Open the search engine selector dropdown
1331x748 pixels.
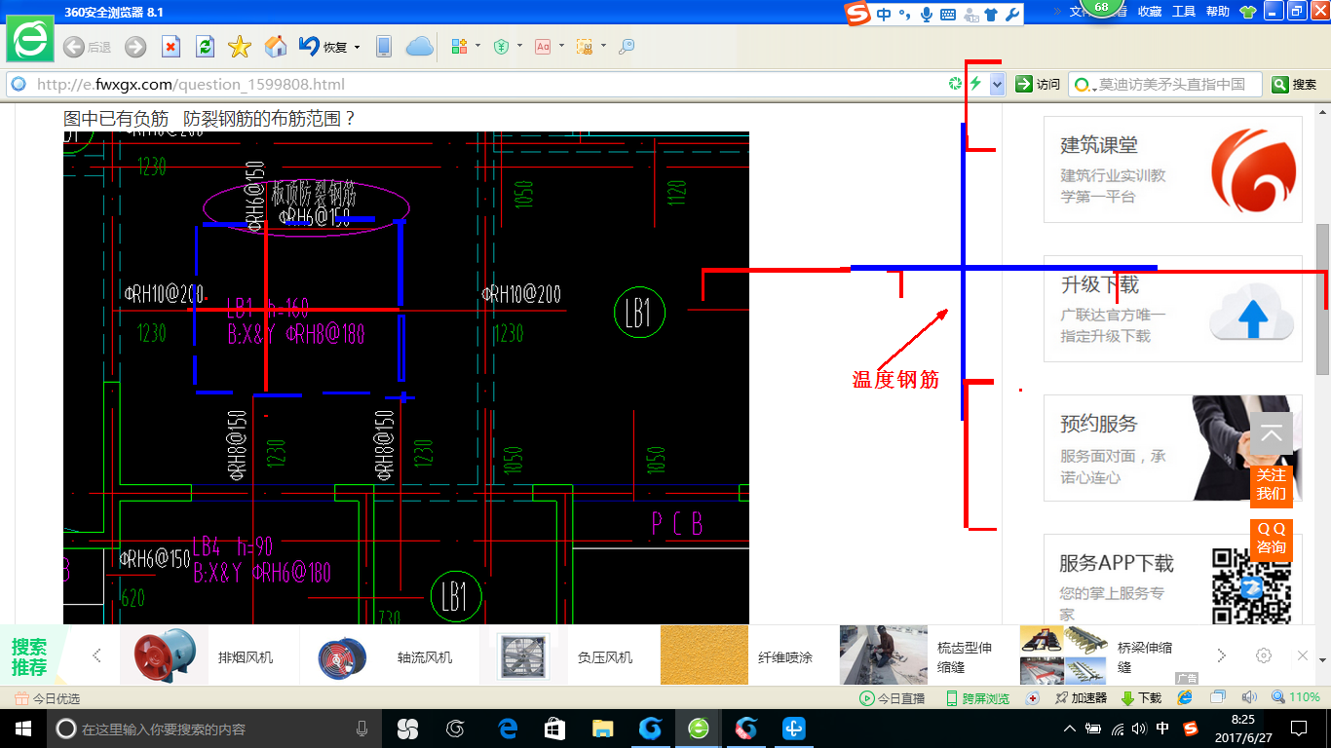[x=1084, y=85]
